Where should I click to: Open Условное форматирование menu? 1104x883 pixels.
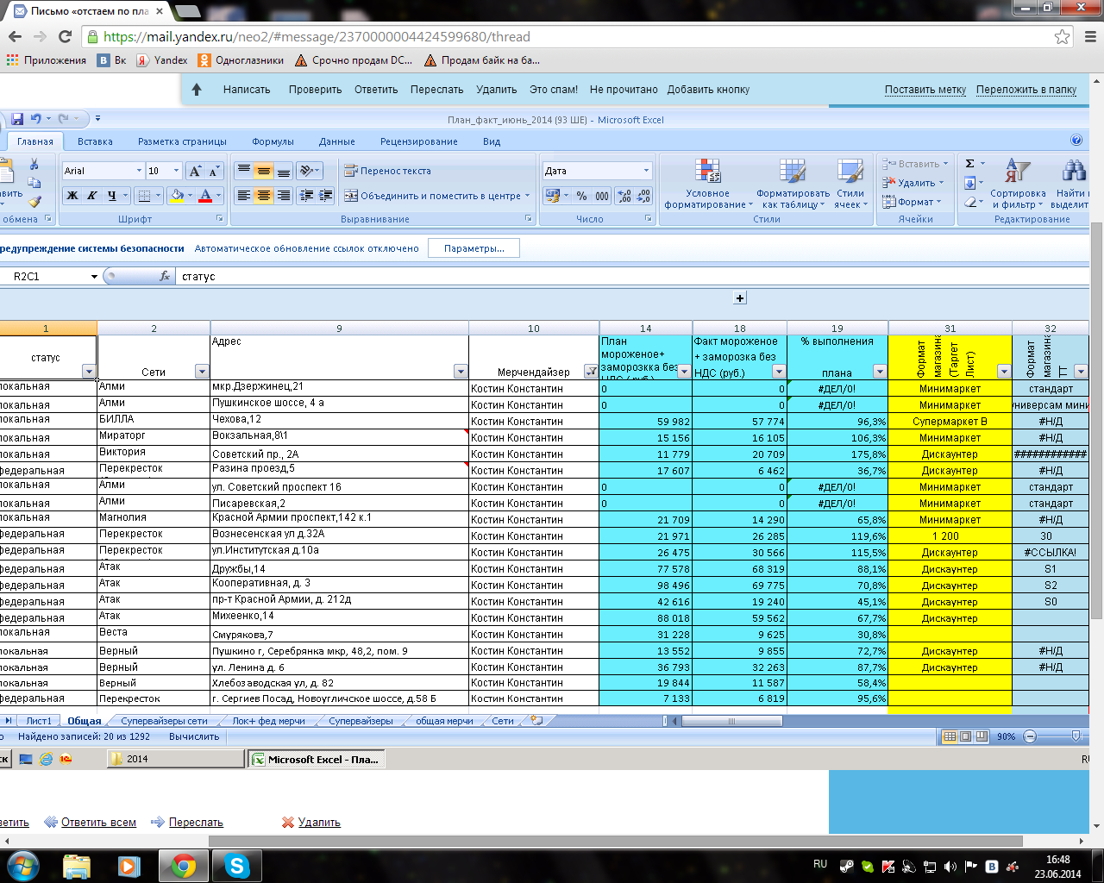click(707, 184)
